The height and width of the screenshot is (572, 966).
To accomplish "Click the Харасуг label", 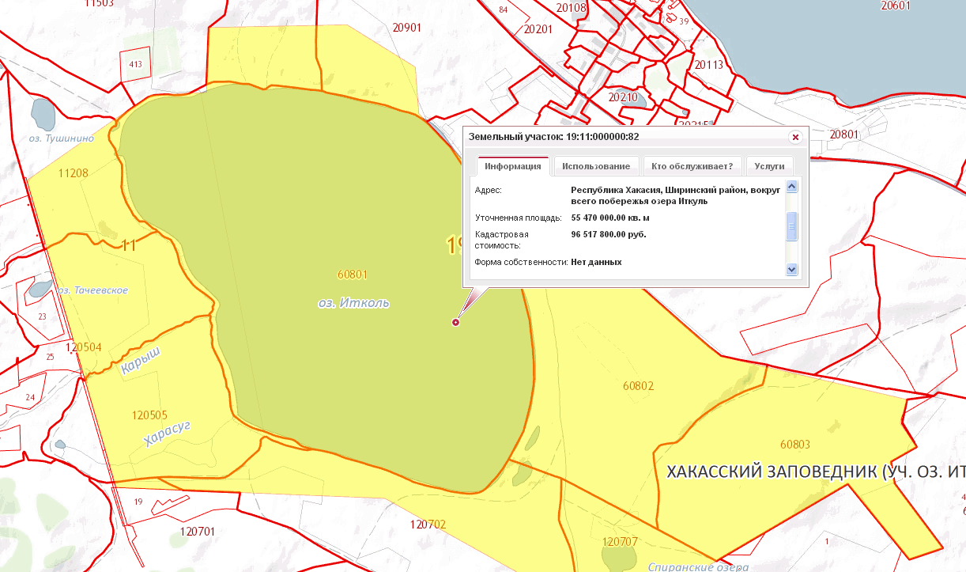I will [168, 434].
